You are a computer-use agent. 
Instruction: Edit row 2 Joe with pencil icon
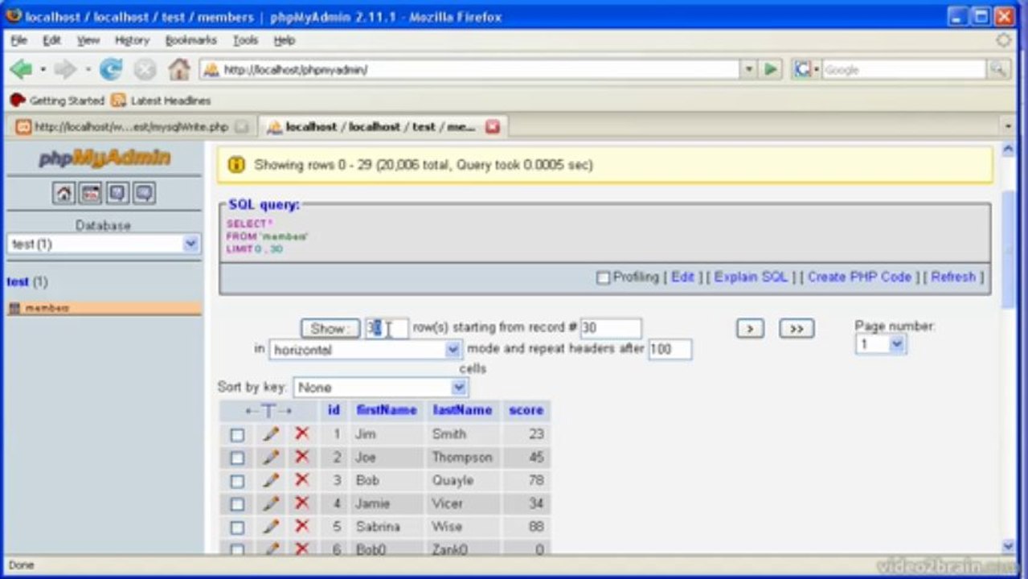271,458
